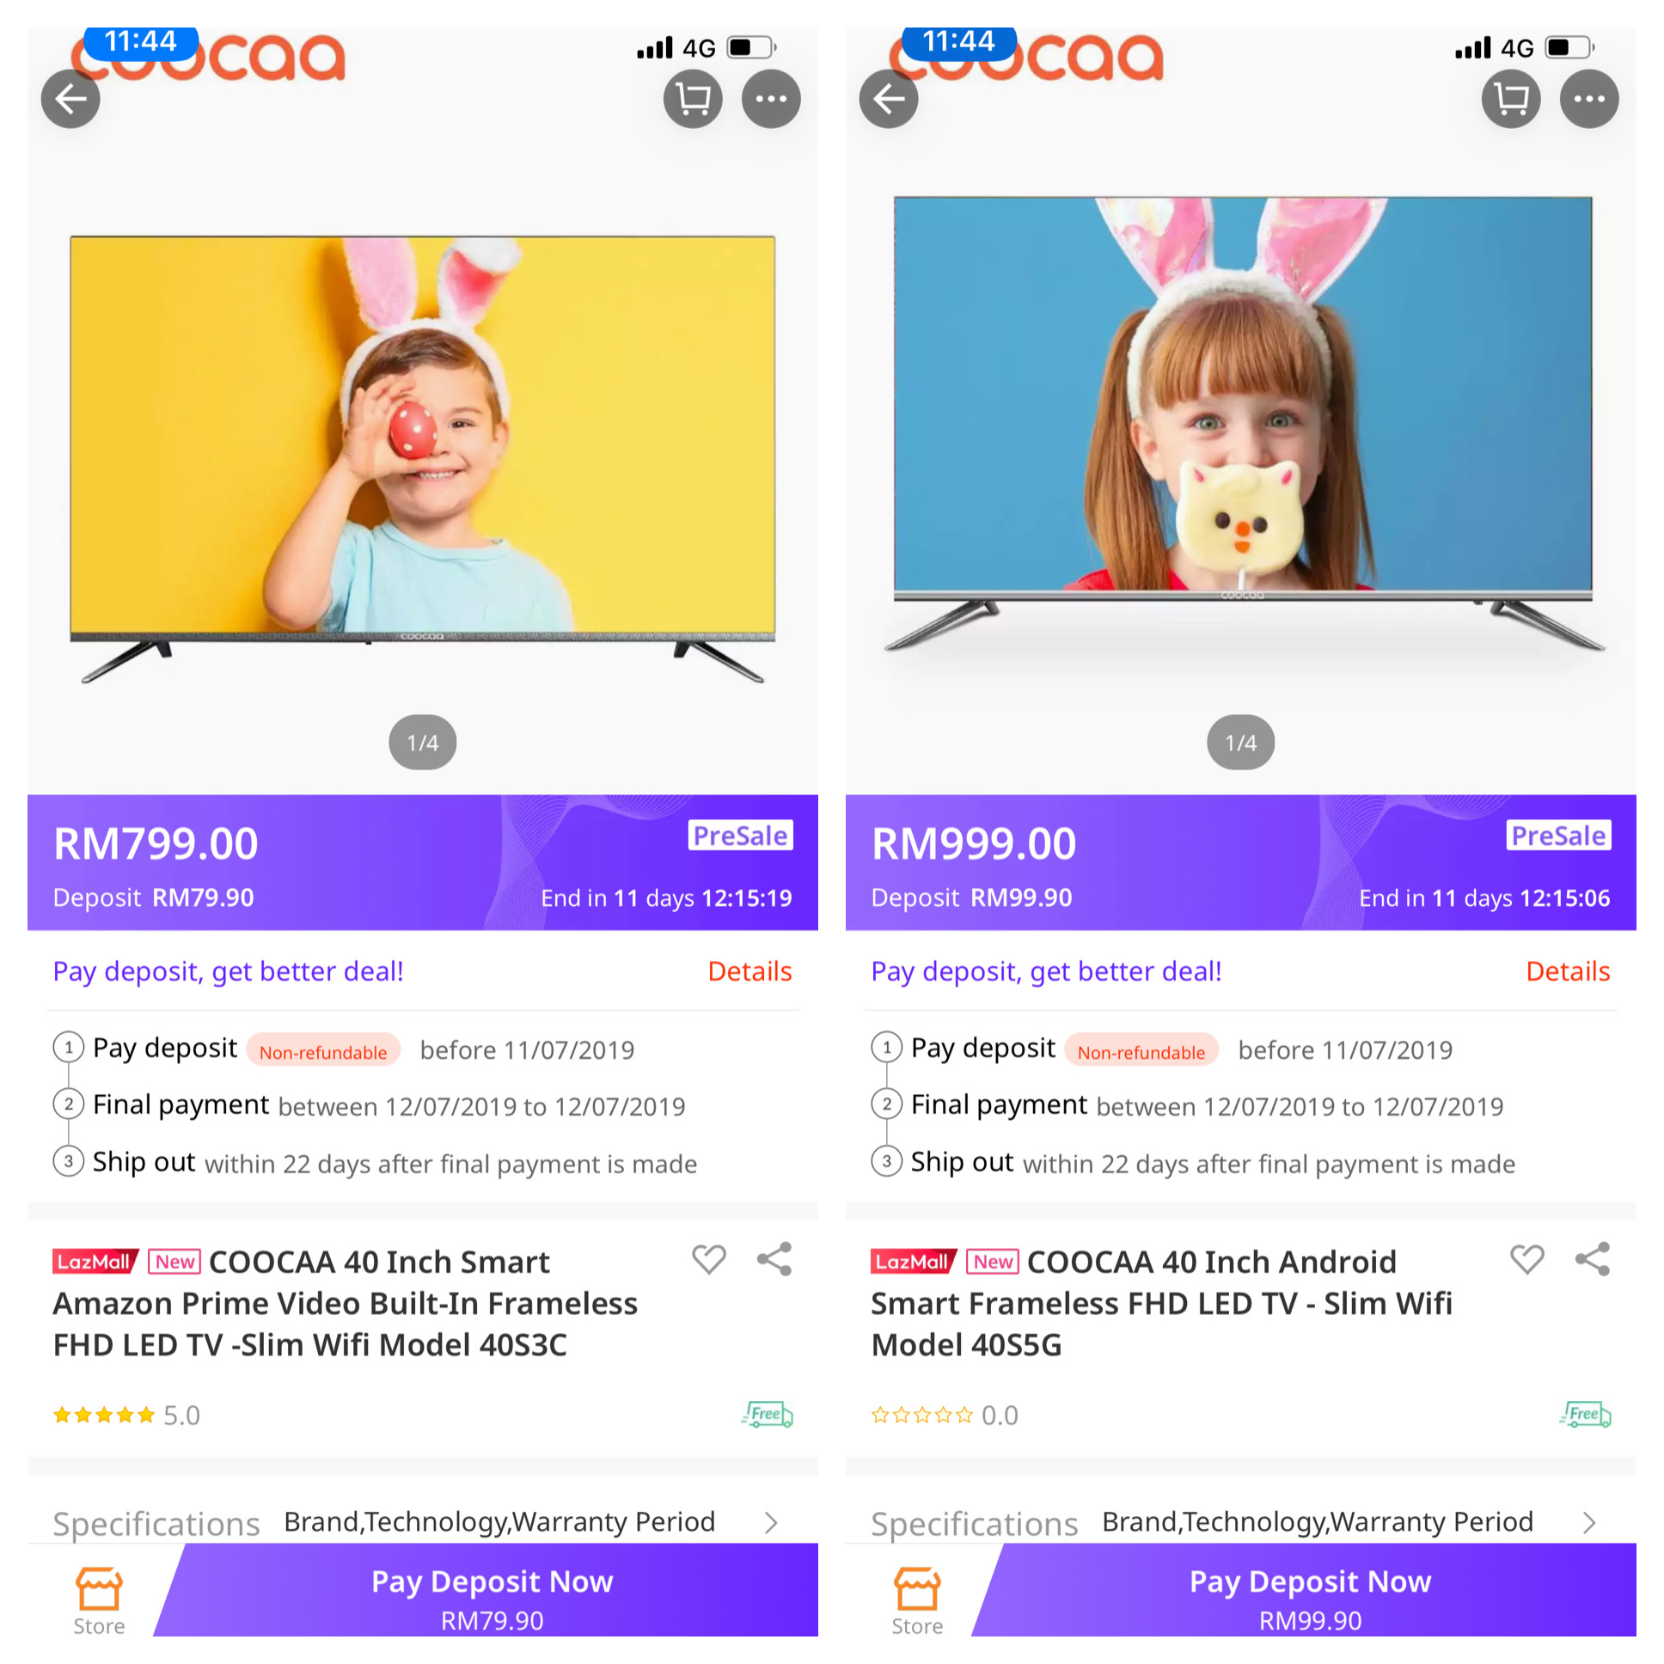Add the 40S3C TV to wishlist heart

(709, 1259)
